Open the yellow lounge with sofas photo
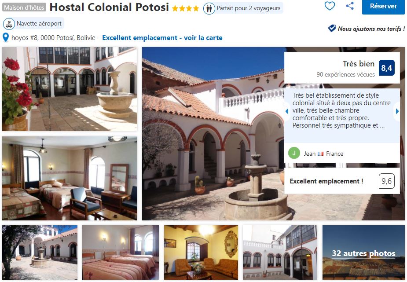This screenshot has height=282, width=407. pos(201,252)
